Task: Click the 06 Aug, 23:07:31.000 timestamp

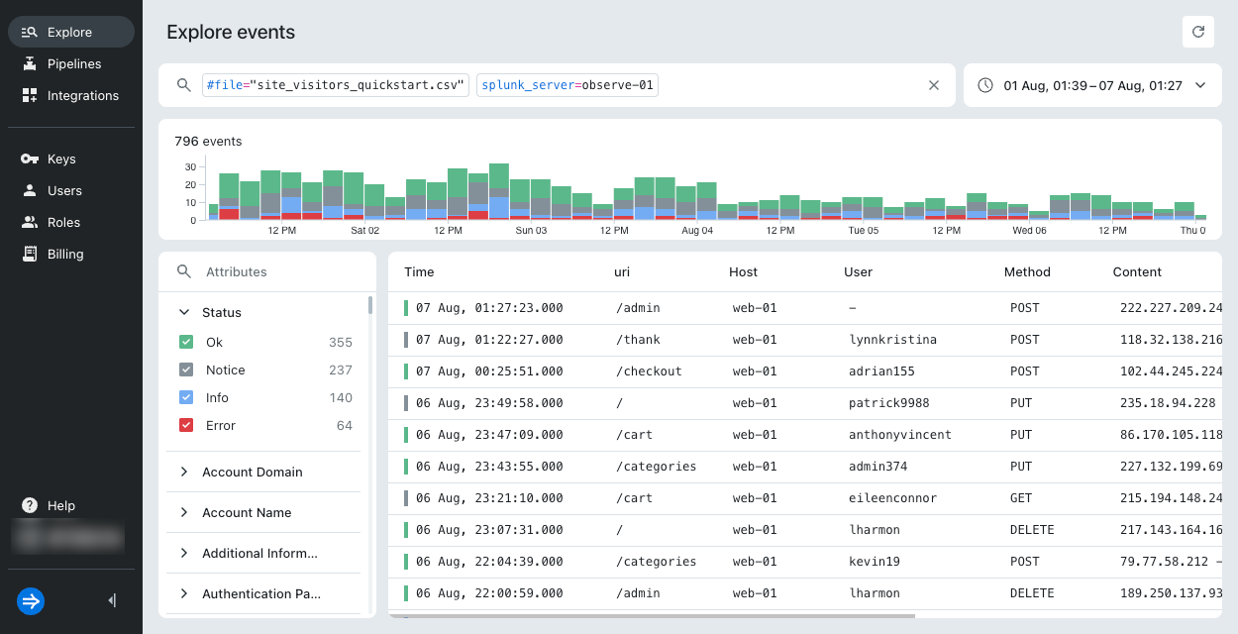Action: coord(489,530)
